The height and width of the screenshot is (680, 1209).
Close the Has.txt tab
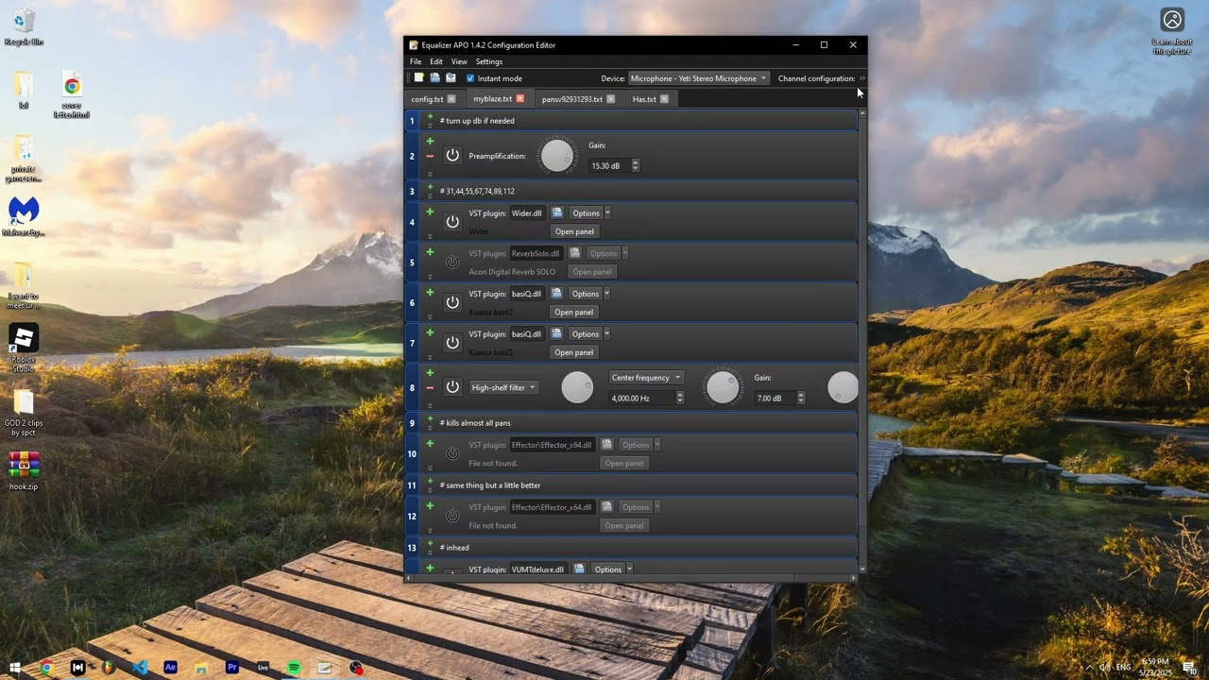point(664,99)
